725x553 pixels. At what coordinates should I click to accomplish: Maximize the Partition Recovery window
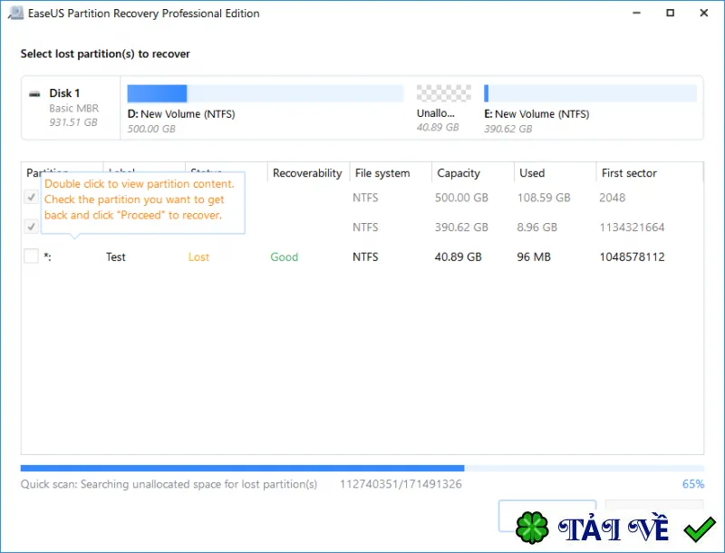point(670,13)
